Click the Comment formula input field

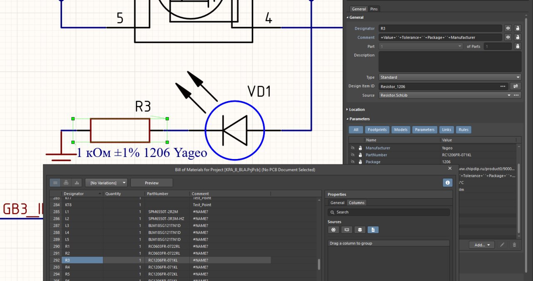point(440,37)
